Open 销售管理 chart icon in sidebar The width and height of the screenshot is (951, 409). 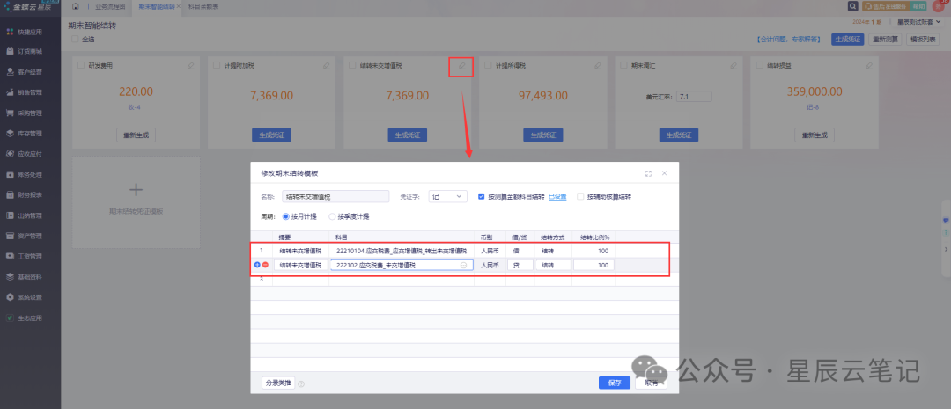coord(11,92)
